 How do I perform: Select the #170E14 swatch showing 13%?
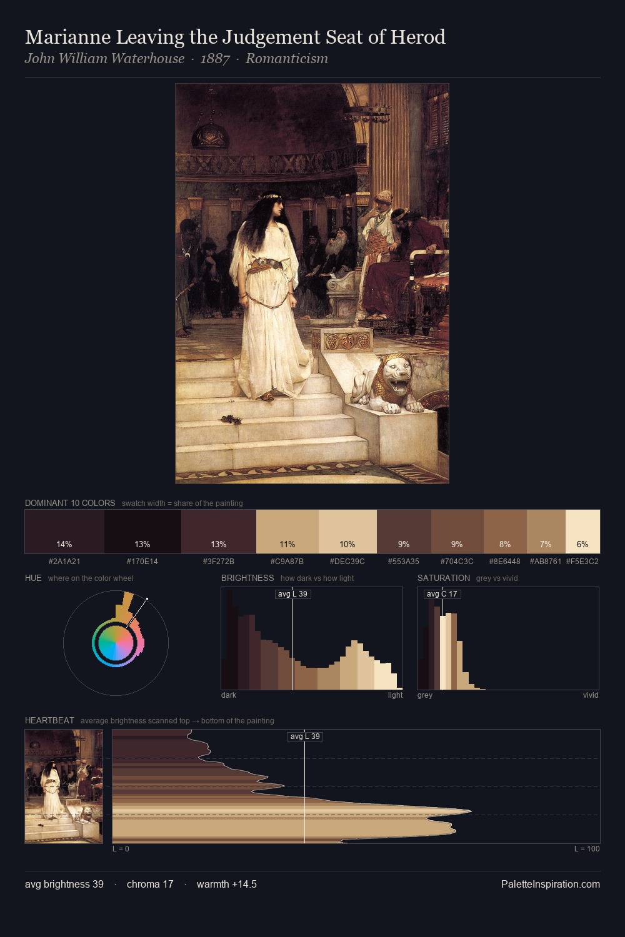click(142, 532)
